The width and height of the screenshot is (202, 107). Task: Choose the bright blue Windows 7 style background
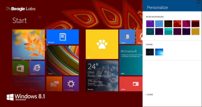pyautogui.click(x=159, y=52)
